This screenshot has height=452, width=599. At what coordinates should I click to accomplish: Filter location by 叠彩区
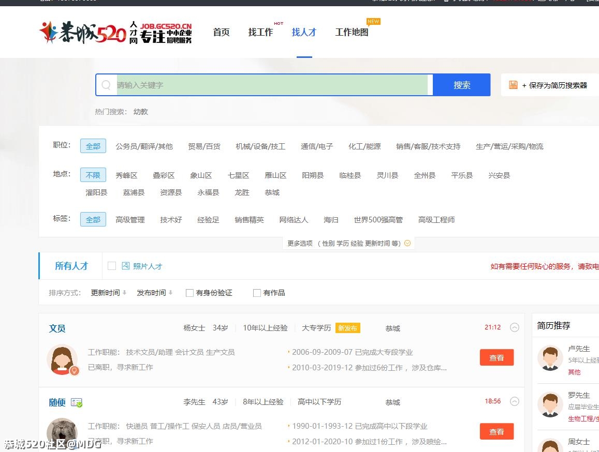click(164, 176)
